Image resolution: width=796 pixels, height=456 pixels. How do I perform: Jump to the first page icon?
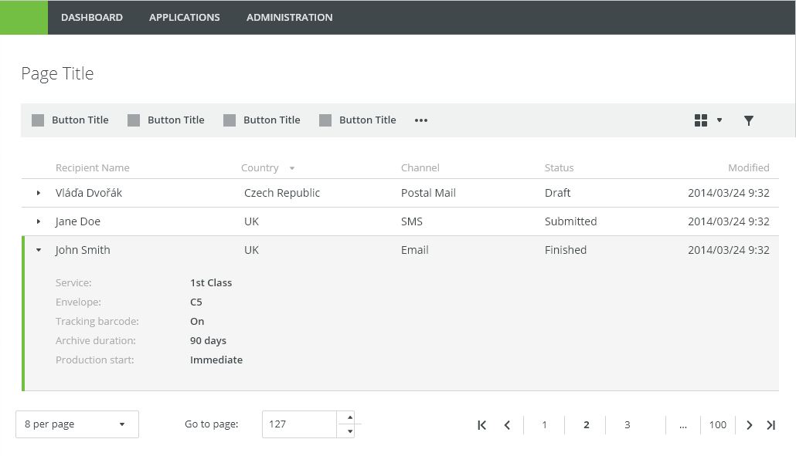pos(481,425)
